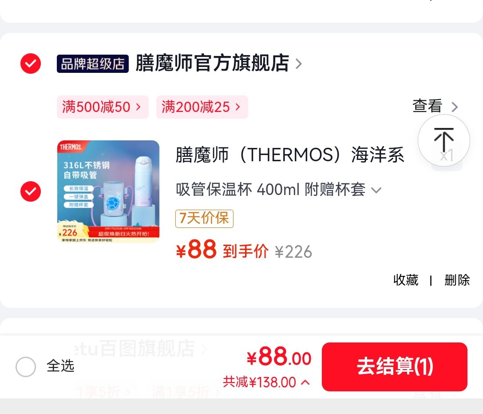Click the ¥88 到手价 price text
Screen dimensions: 483x414
pyautogui.click(x=222, y=250)
